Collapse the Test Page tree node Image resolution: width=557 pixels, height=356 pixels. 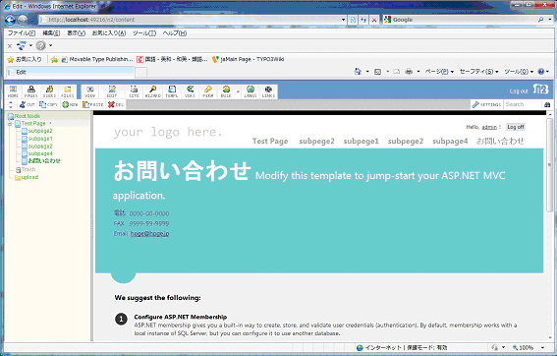10,124
